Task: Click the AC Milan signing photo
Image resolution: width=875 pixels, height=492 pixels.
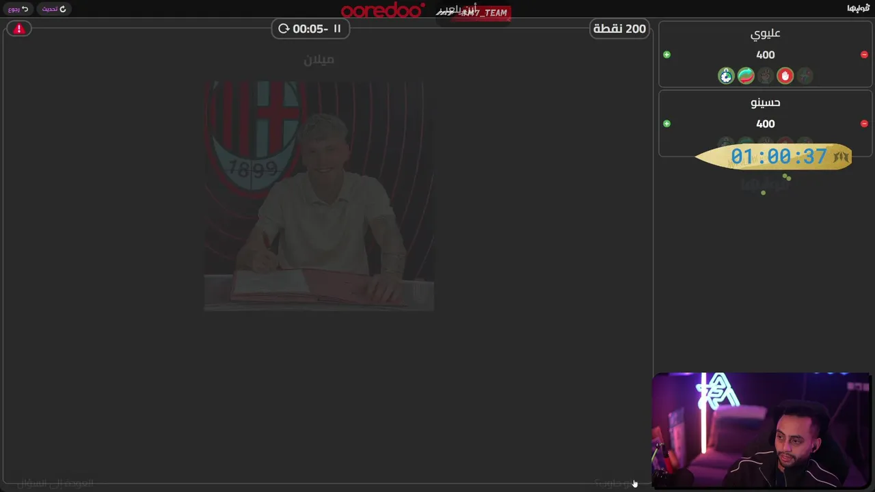Action: click(x=319, y=196)
